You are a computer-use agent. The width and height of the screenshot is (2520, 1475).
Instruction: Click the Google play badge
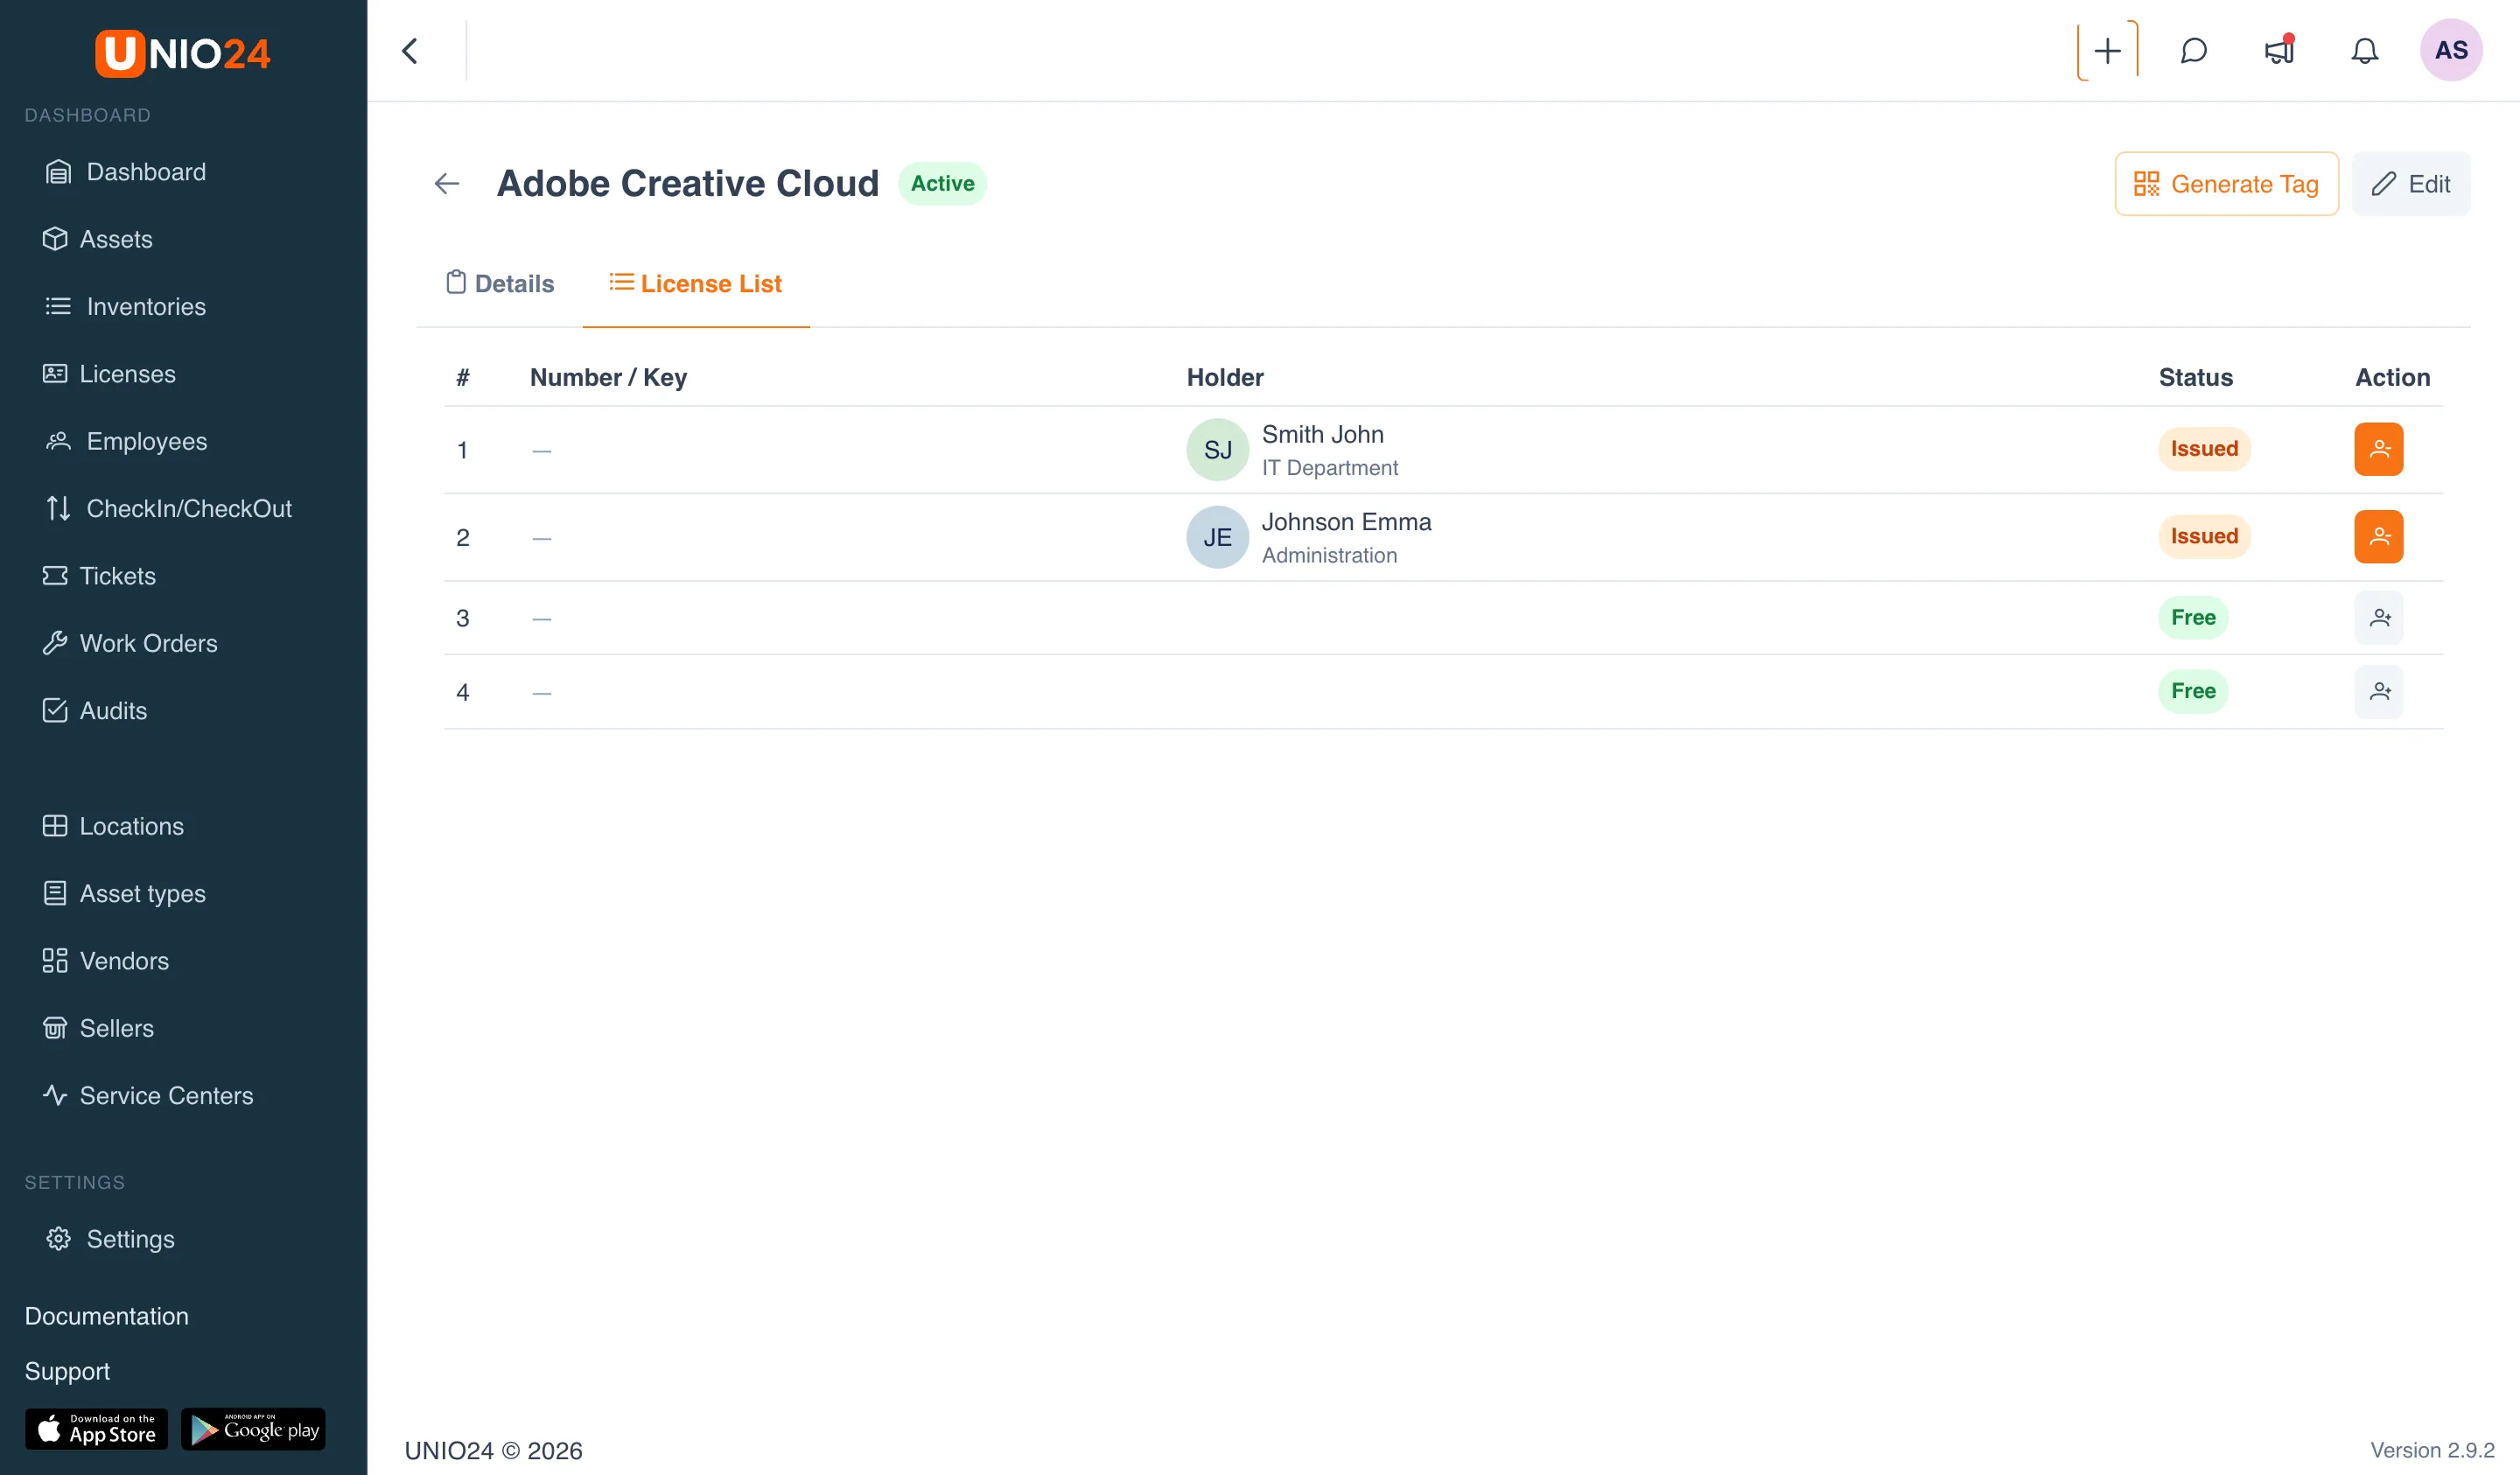[x=253, y=1429]
